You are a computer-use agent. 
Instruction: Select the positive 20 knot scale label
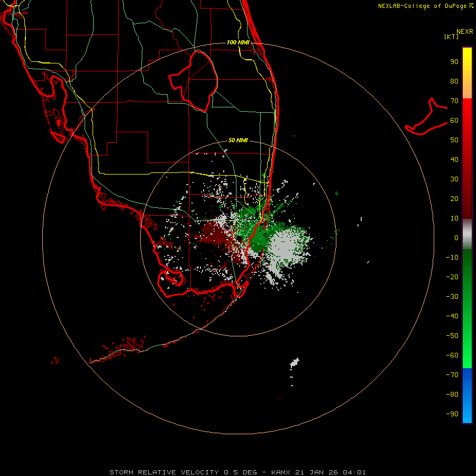coord(454,198)
